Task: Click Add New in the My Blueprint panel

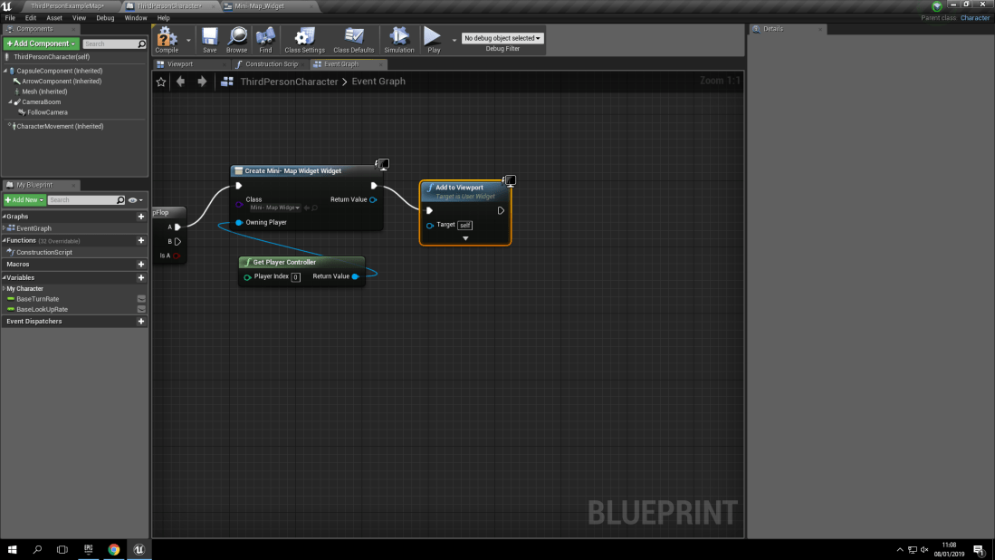Action: (24, 198)
